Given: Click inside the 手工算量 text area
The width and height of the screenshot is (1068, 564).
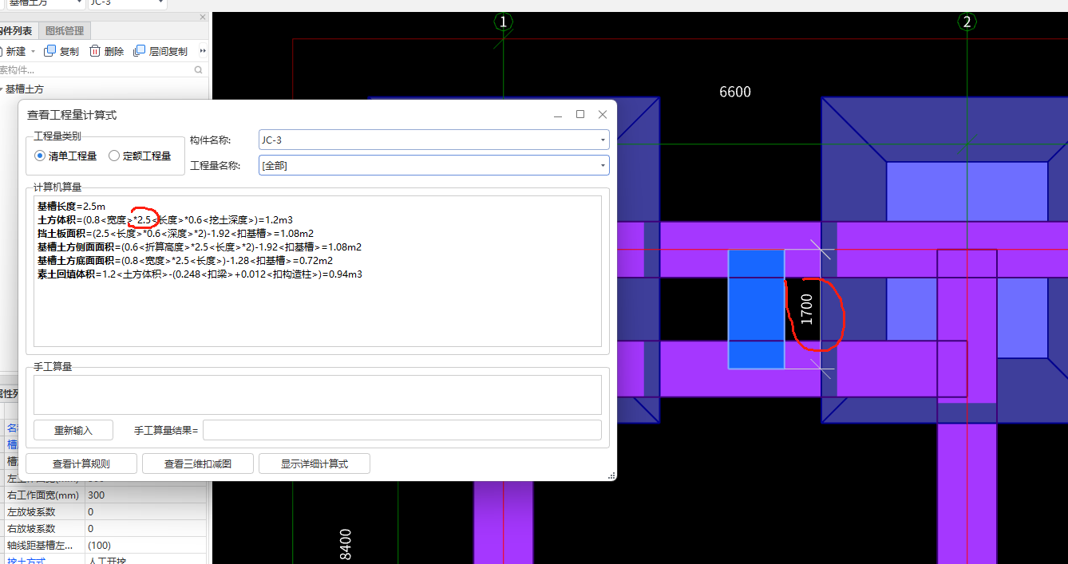Looking at the screenshot, I should (318, 394).
